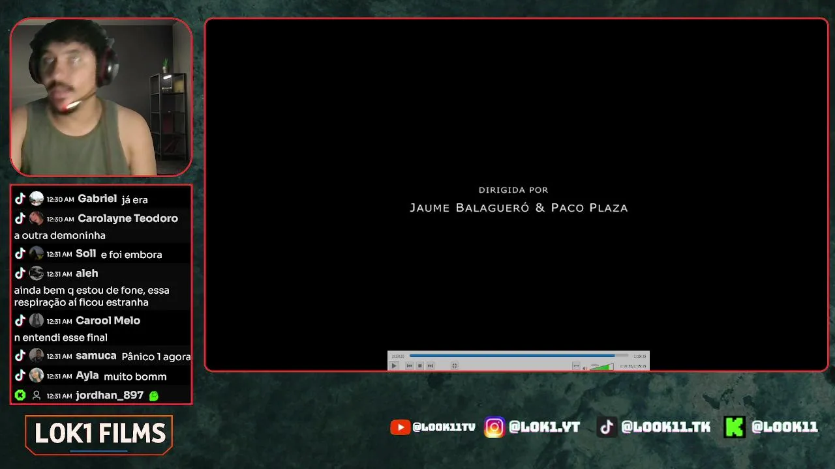This screenshot has width=835, height=469.
Task: Click the message 'muito bomm'
Action: point(135,376)
